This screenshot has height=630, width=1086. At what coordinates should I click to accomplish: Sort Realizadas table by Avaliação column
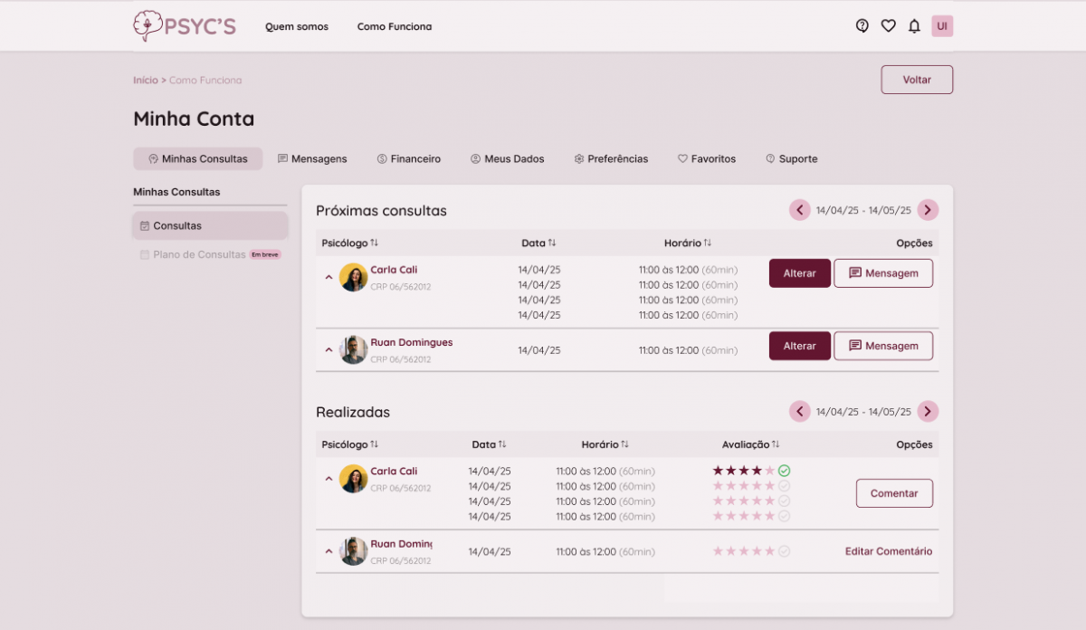coord(776,444)
